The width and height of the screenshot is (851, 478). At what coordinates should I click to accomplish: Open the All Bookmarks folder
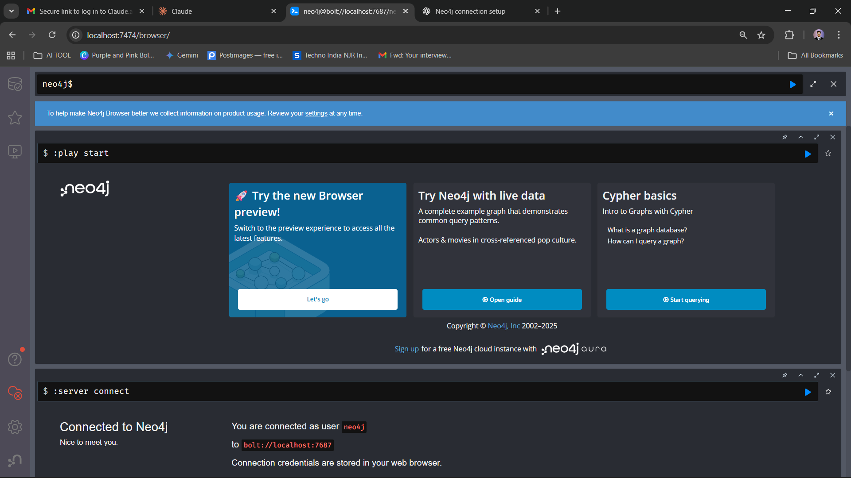click(816, 55)
